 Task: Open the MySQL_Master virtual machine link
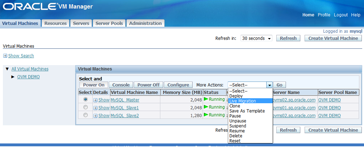tap(125, 100)
